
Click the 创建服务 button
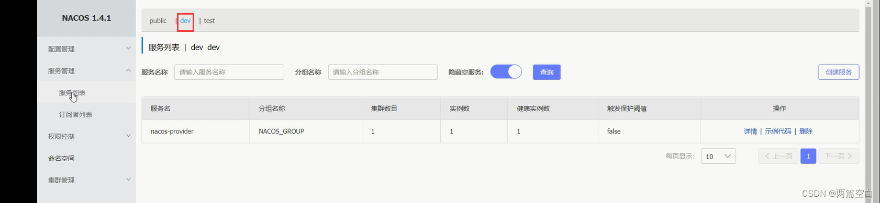tap(839, 72)
